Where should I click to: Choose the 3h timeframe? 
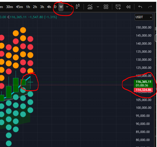tap(42, 7)
